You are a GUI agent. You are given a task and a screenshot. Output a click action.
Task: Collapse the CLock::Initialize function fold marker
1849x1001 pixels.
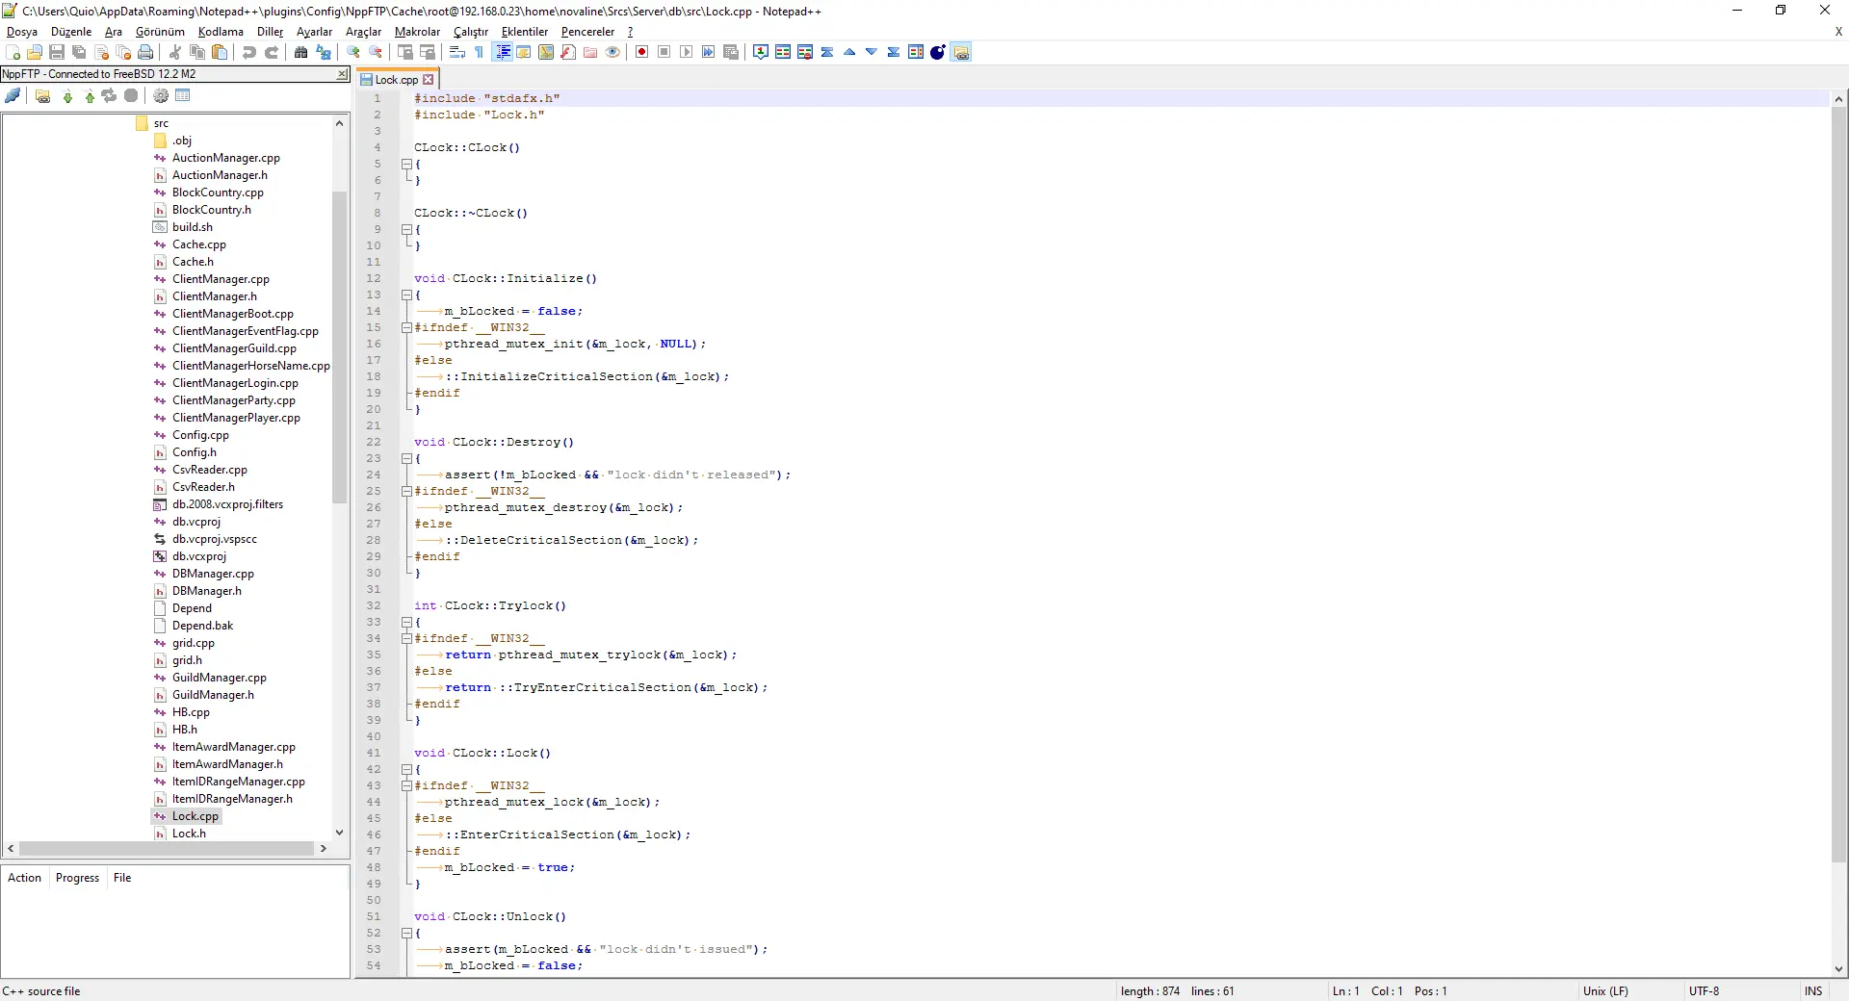click(406, 295)
